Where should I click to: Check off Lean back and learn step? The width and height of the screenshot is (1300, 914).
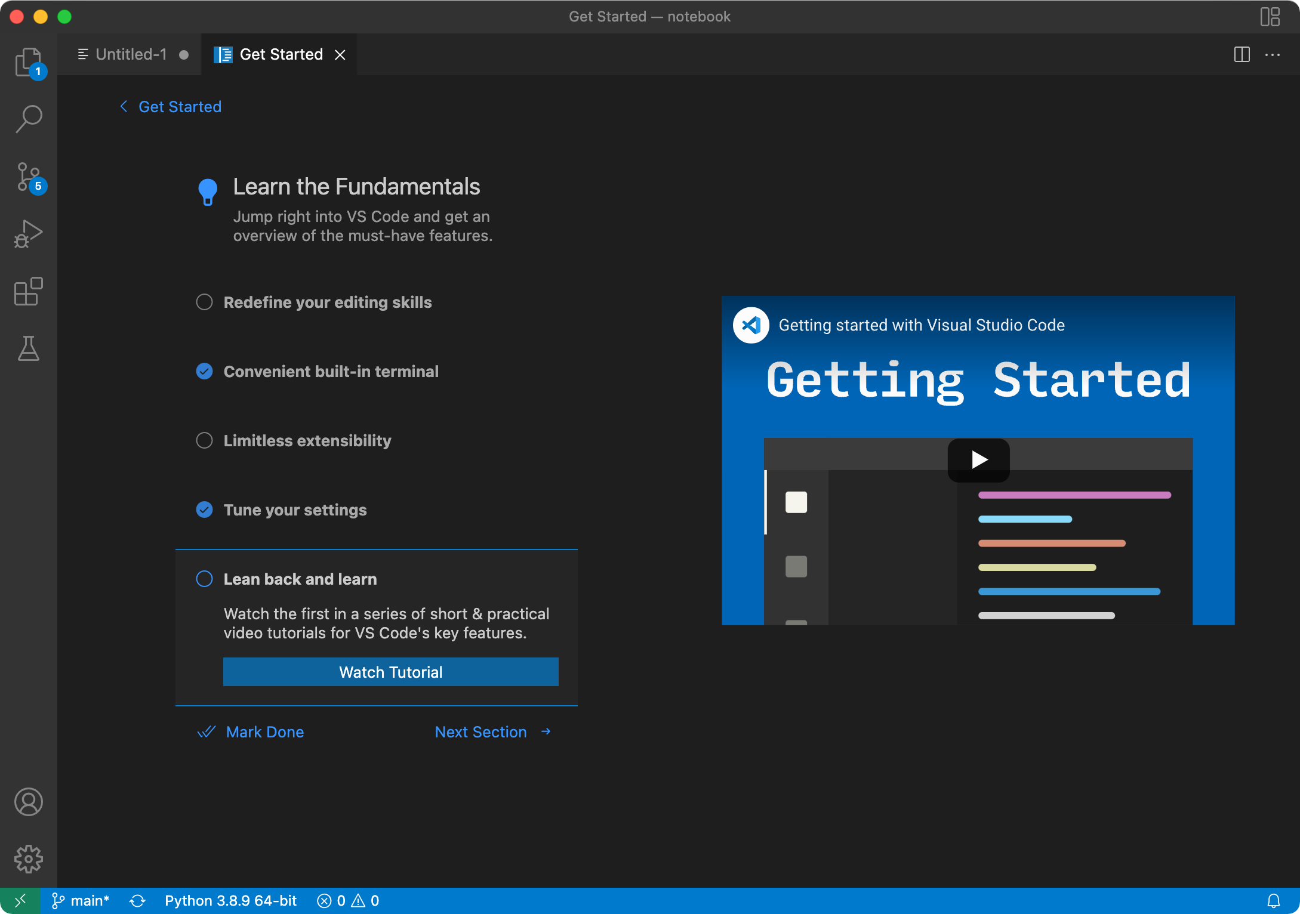tap(204, 579)
